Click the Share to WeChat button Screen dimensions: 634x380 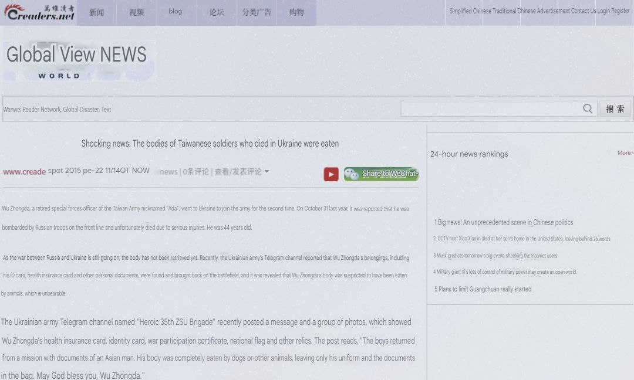coord(381,174)
